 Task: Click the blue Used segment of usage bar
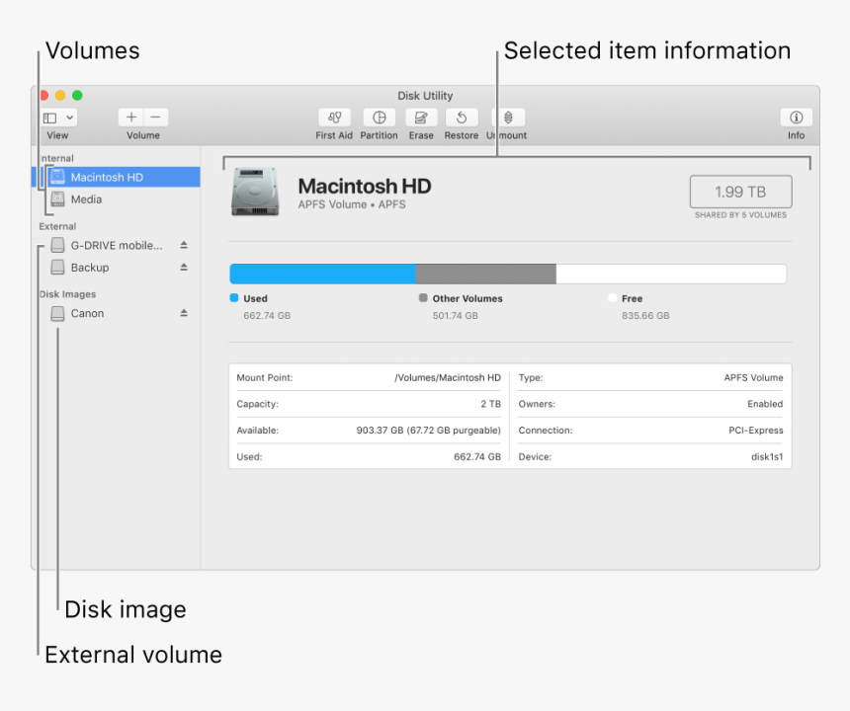(x=322, y=274)
